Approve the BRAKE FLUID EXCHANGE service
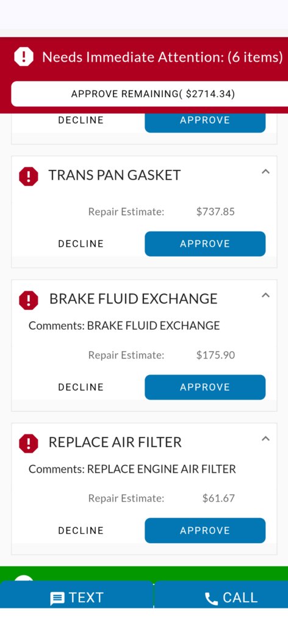 pos(205,387)
